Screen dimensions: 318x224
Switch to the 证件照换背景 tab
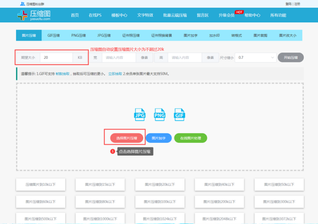(x=162, y=35)
